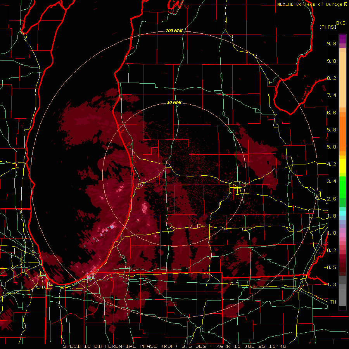Click the 5.8 value on the color scale
Image resolution: width=349 pixels, height=349 pixels.
[x=332, y=130]
